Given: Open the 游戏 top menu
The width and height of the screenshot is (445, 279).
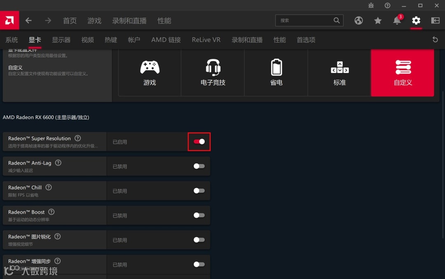Looking at the screenshot, I should 94,21.
